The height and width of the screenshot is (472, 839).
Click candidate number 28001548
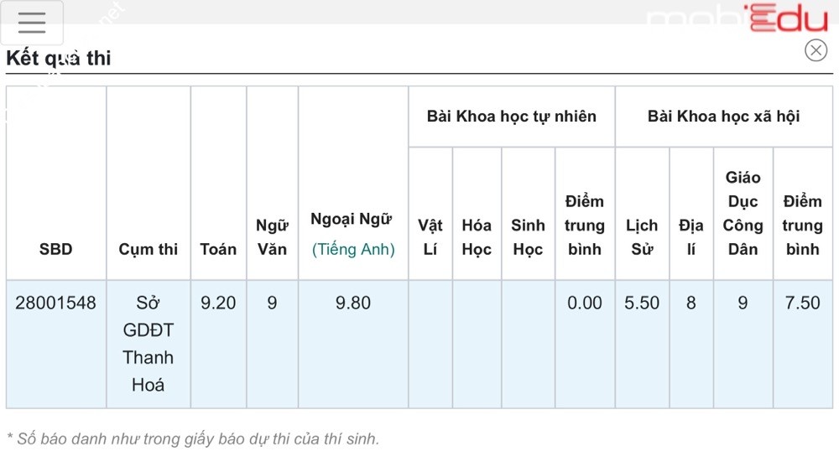pos(56,303)
